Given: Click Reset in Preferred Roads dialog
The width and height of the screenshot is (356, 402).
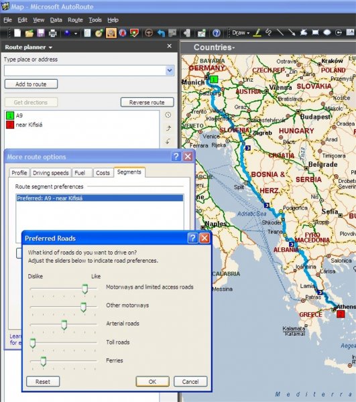Looking at the screenshot, I should coord(43,381).
